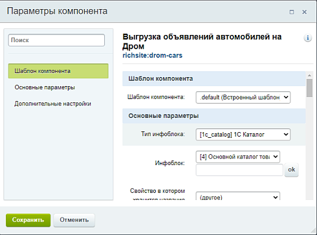Click the scroll up arrow of parameters list

pyautogui.click(x=309, y=75)
